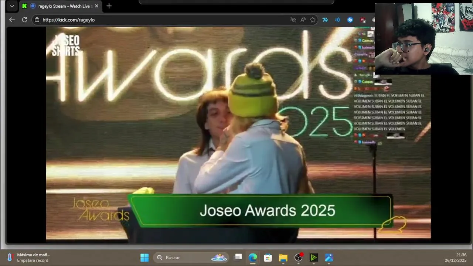Screen dimensions: 473x266
Task: Open the Windows Start menu
Action: (144, 258)
